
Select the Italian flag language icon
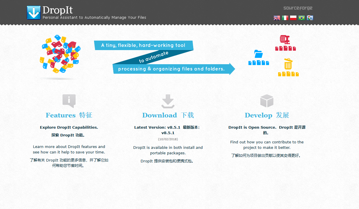pos(285,18)
